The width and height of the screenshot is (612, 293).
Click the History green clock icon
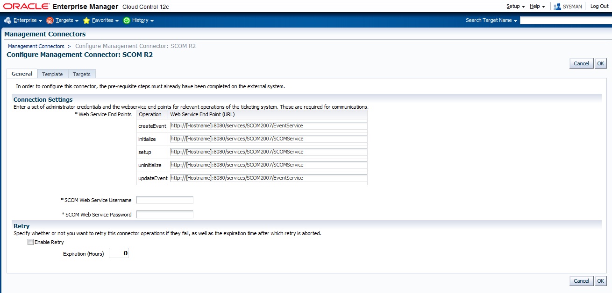pyautogui.click(x=127, y=21)
